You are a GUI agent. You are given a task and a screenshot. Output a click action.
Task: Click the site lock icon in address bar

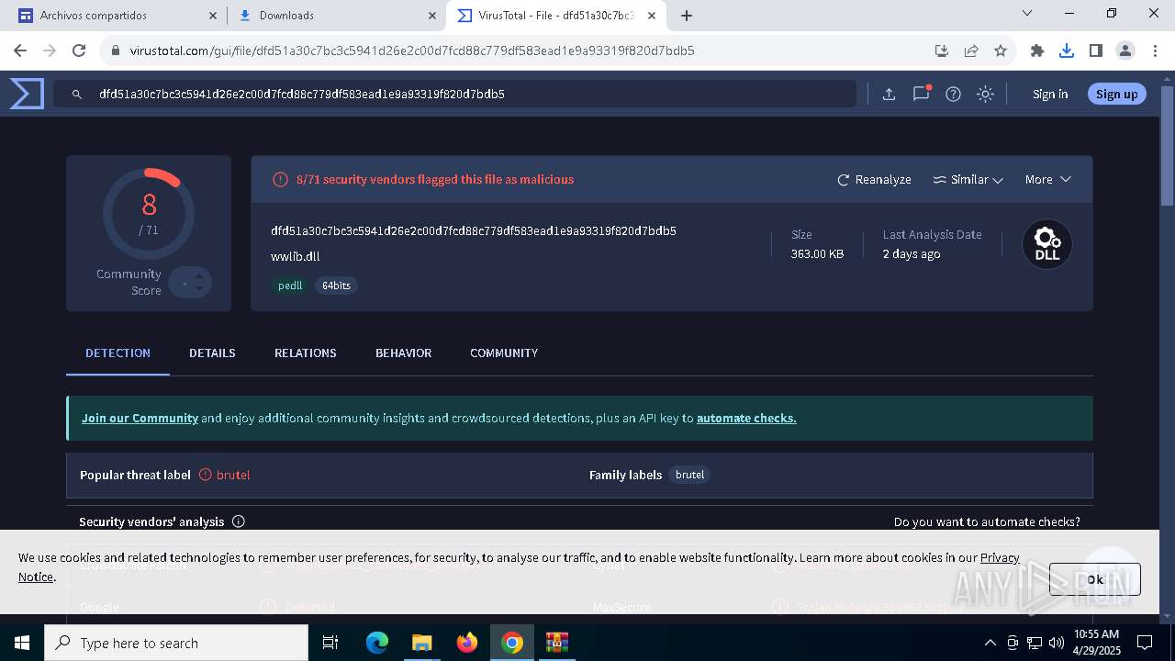(x=115, y=50)
